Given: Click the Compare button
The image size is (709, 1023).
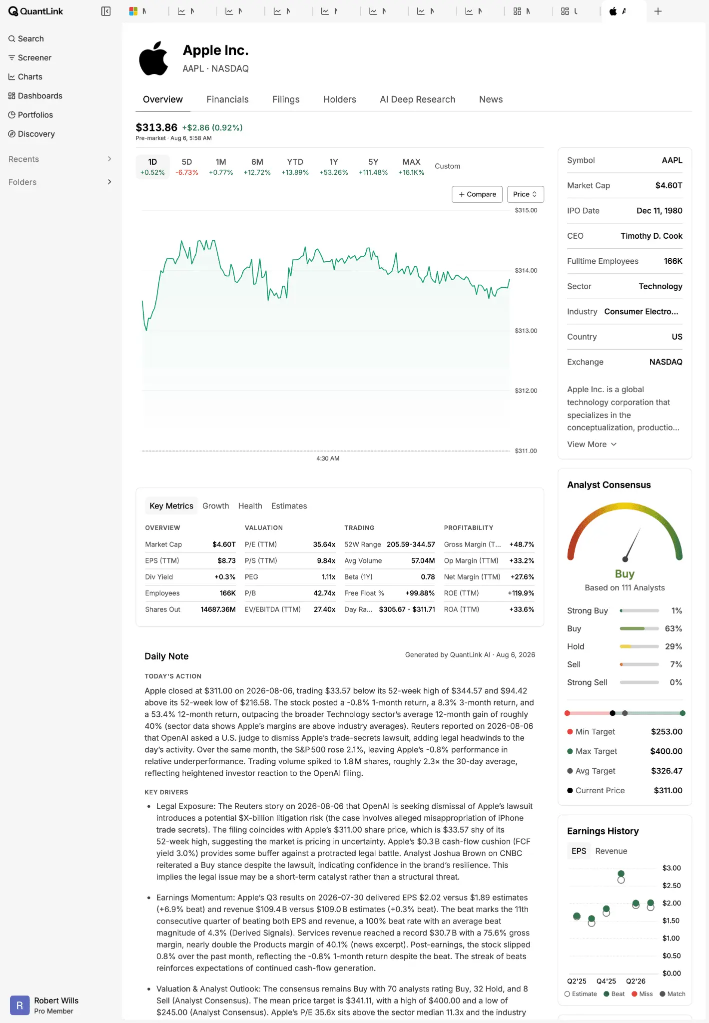Looking at the screenshot, I should click(477, 194).
